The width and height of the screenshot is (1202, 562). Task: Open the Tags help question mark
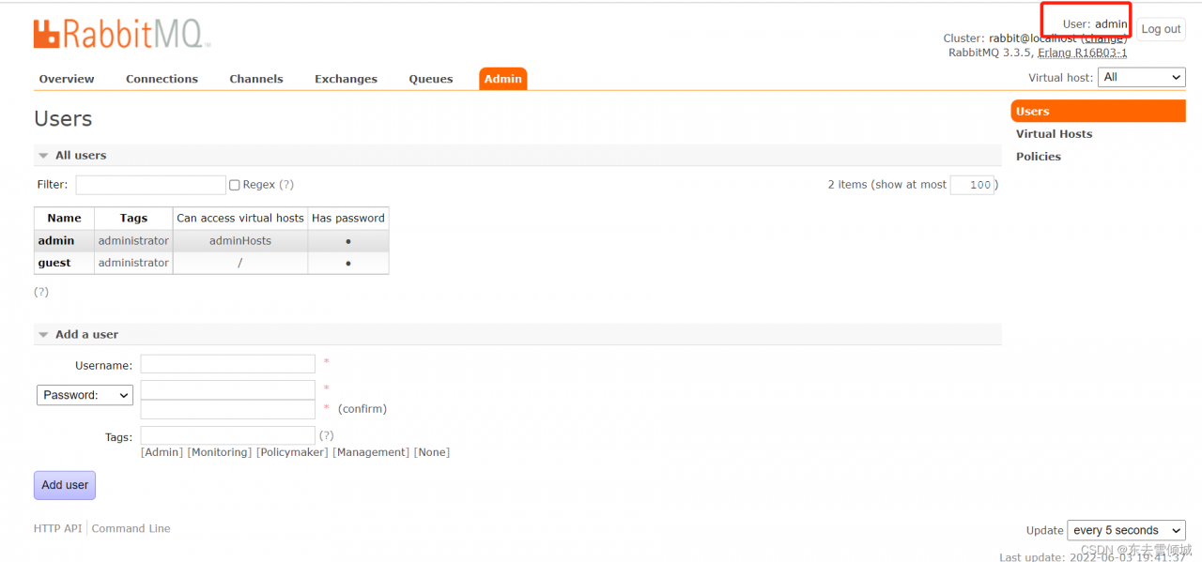click(327, 435)
